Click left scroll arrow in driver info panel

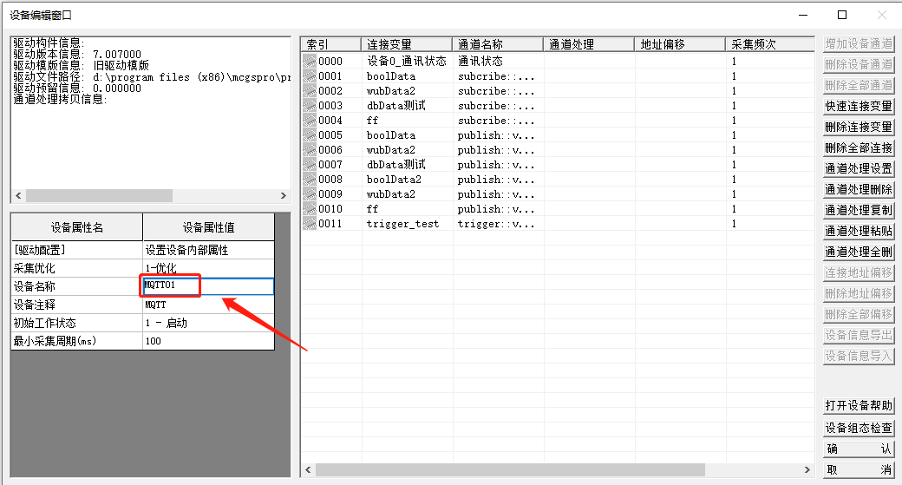click(x=18, y=196)
